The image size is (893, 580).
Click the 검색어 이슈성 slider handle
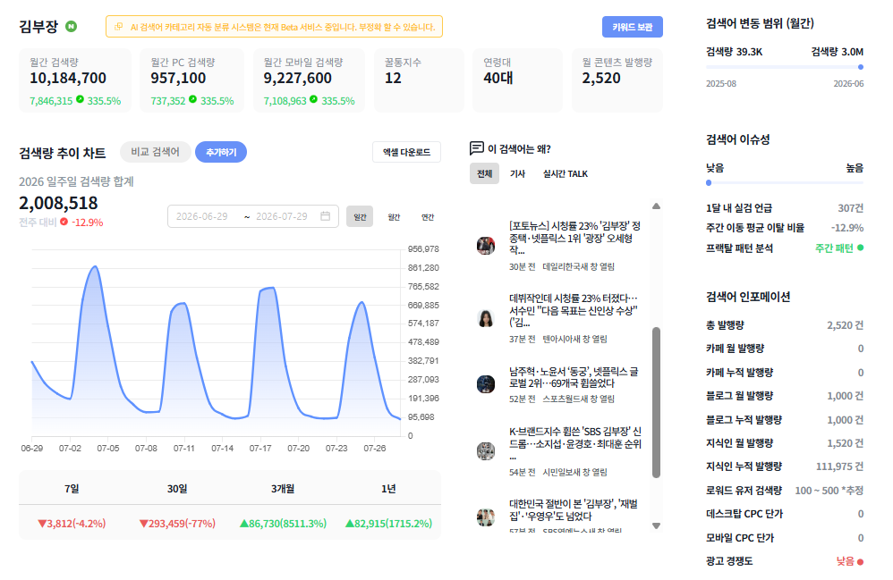(709, 183)
